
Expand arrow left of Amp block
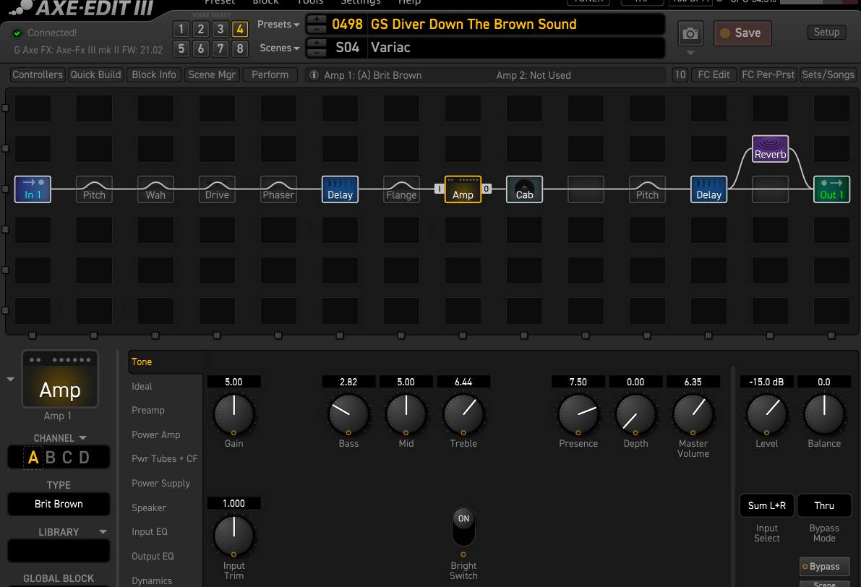[10, 380]
